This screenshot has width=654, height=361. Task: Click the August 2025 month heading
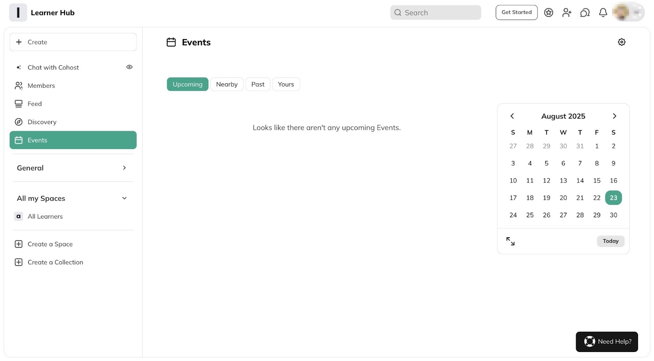click(x=563, y=116)
